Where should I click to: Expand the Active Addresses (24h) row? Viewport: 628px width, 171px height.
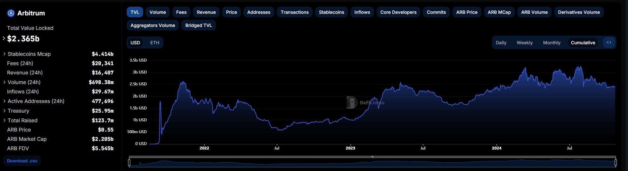[5, 101]
